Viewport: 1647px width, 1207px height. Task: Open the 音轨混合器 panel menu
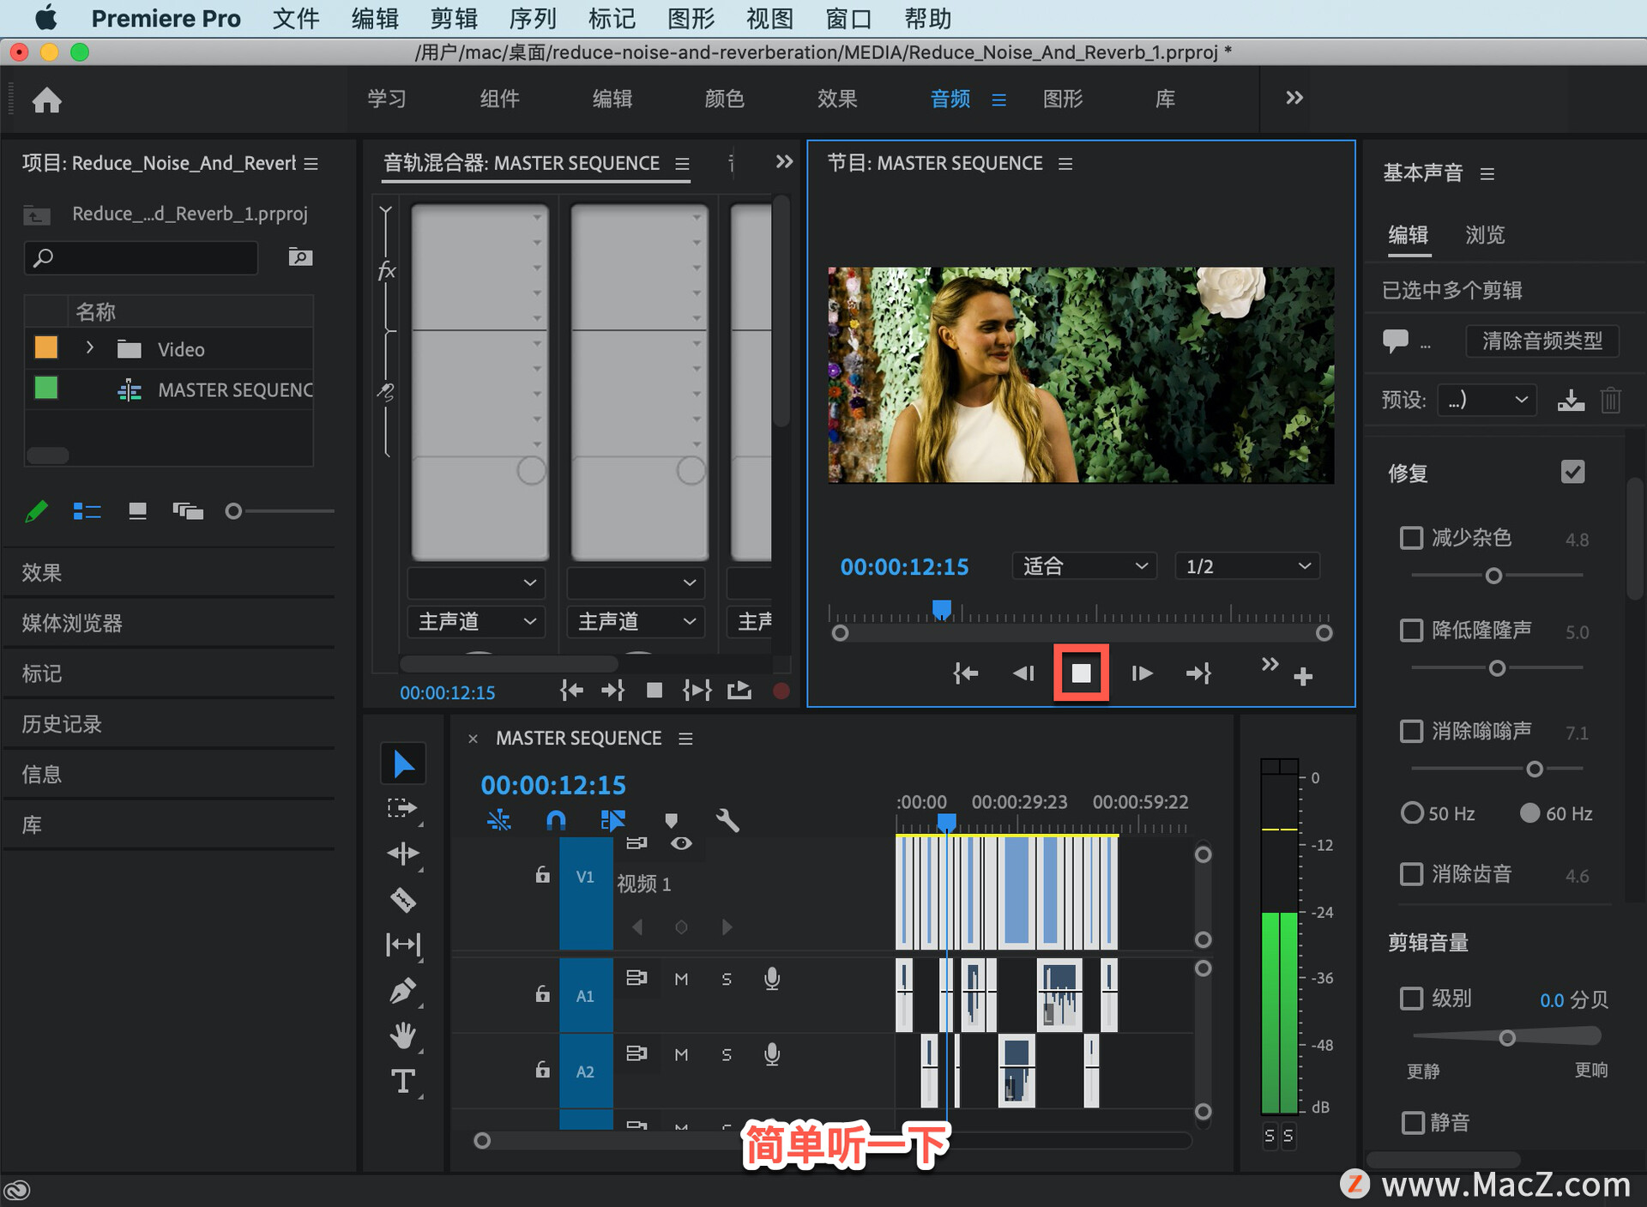(682, 163)
